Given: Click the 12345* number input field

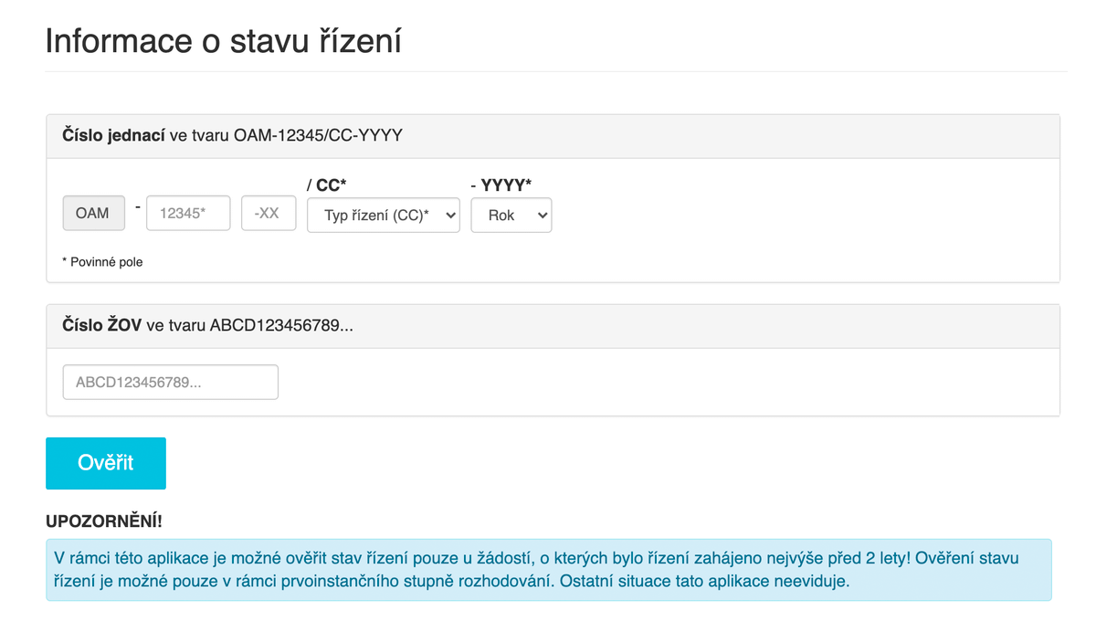Looking at the screenshot, I should (x=188, y=213).
